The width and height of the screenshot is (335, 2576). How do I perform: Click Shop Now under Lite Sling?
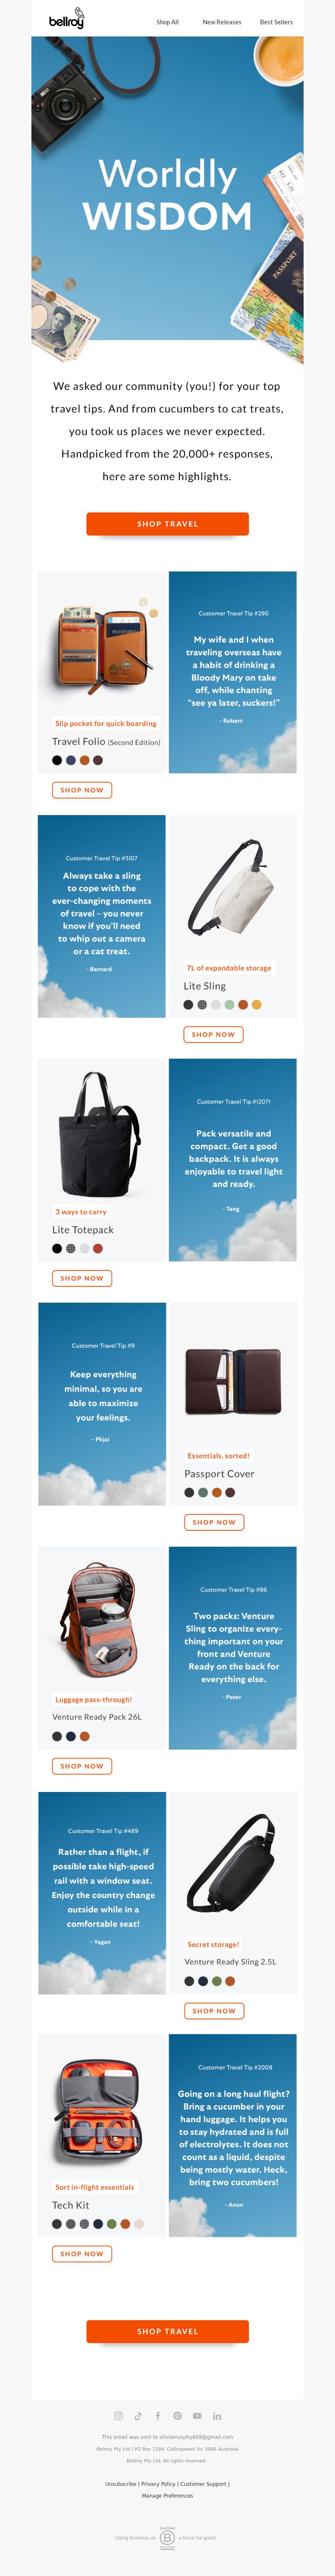(213, 1034)
